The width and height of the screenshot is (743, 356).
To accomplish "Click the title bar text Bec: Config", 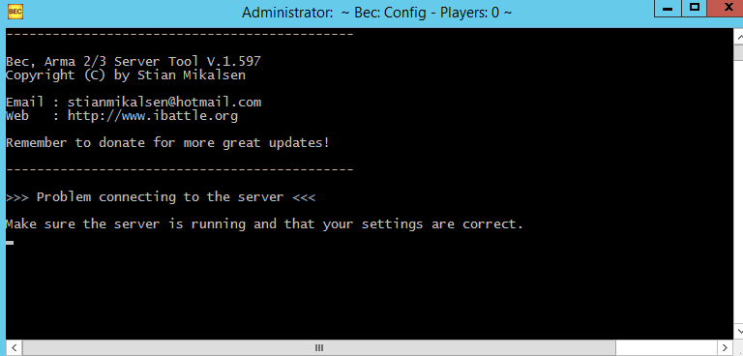I will (x=391, y=13).
